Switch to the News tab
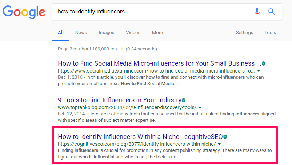Image resolution: width=292 pixels, height=165 pixels. point(81,33)
